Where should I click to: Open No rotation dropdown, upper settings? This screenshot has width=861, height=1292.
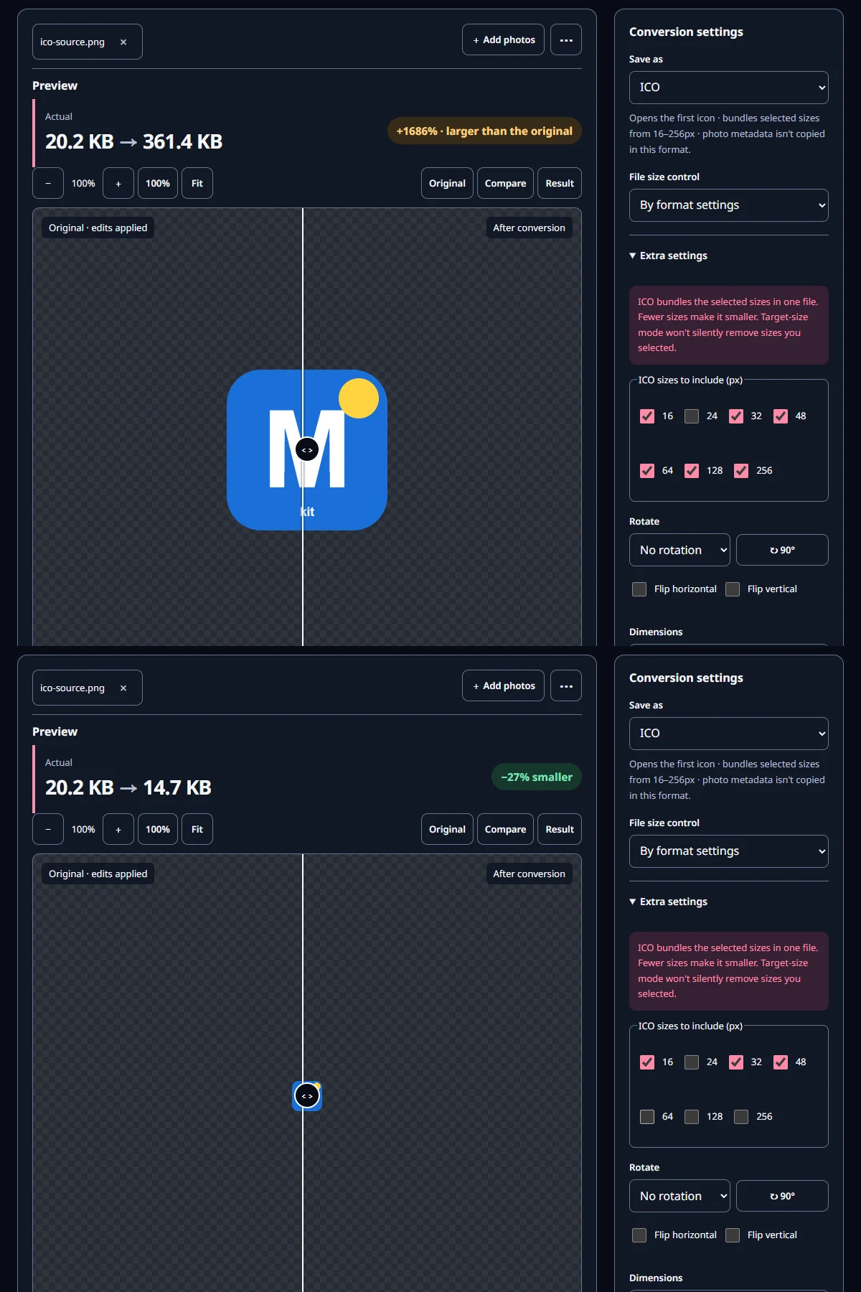(x=679, y=550)
